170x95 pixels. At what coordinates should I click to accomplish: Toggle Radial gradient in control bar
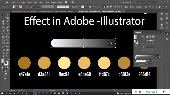[x=107, y=7]
